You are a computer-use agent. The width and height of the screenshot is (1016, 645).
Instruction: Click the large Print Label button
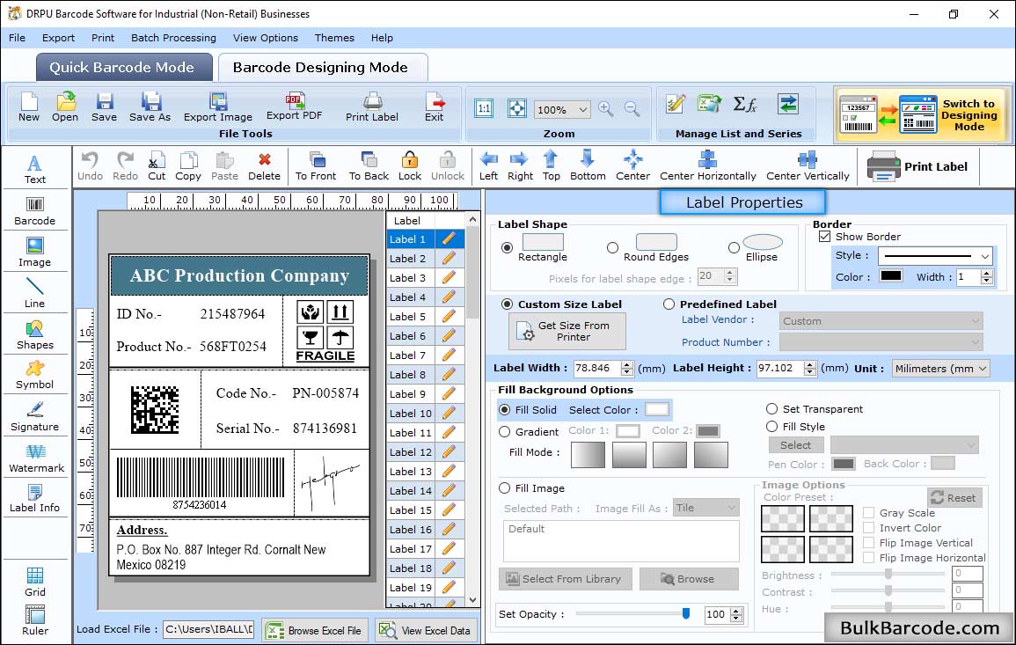[917, 166]
